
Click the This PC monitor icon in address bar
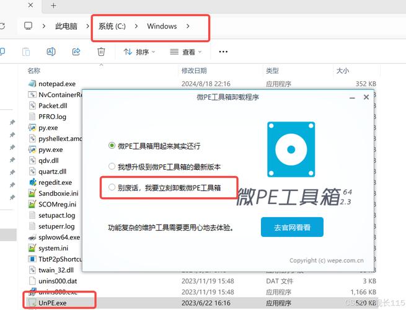28,26
